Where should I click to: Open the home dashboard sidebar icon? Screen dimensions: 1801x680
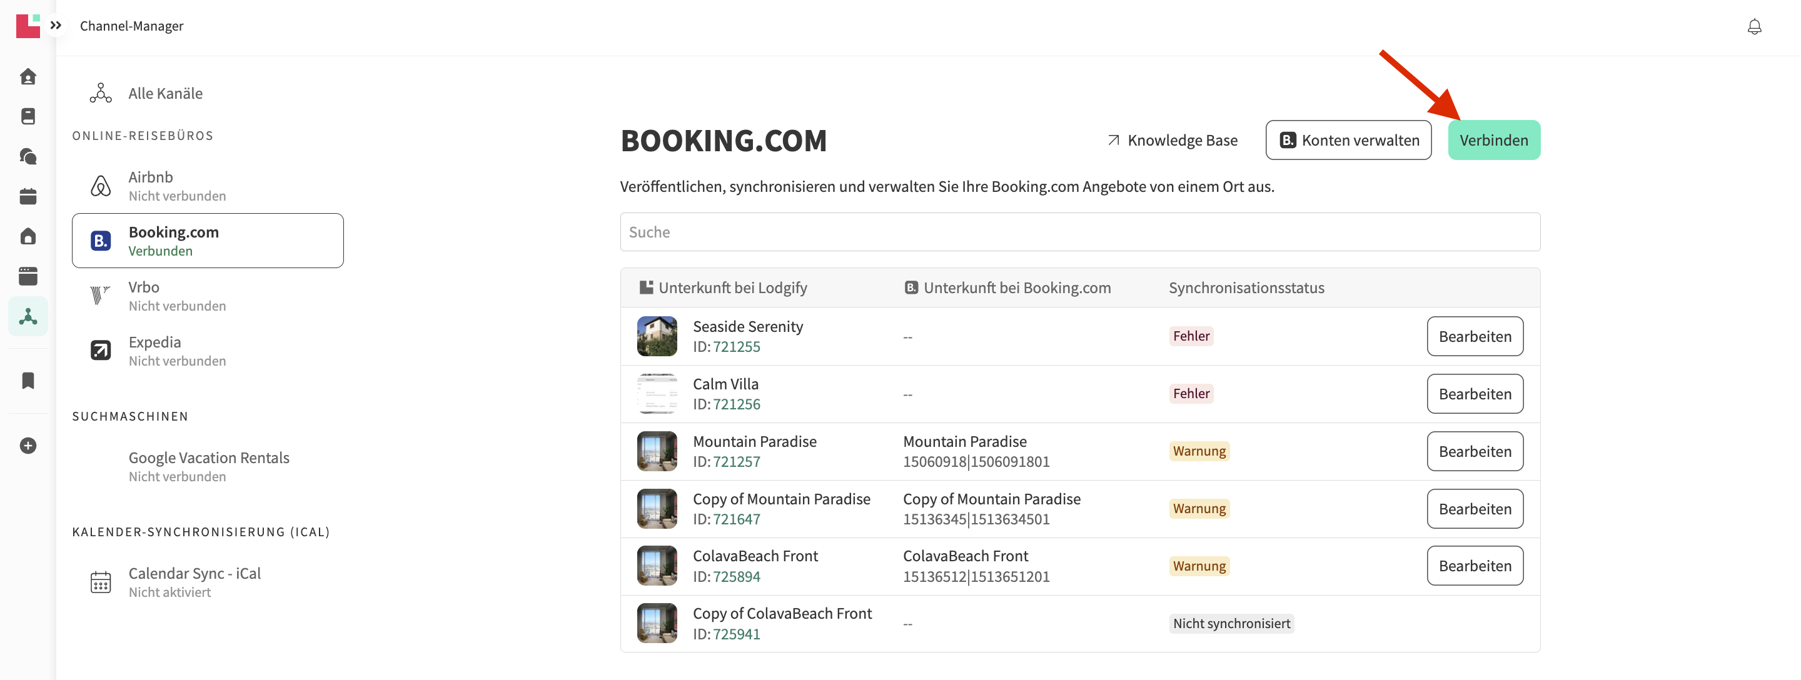point(28,76)
